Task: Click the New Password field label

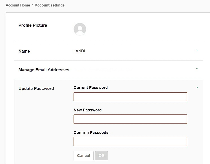Action: pyautogui.click(x=87, y=110)
